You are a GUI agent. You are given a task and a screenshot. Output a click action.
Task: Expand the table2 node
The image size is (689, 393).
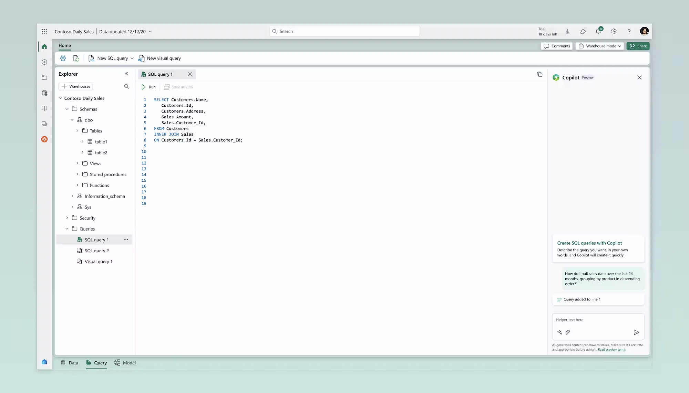pos(82,152)
